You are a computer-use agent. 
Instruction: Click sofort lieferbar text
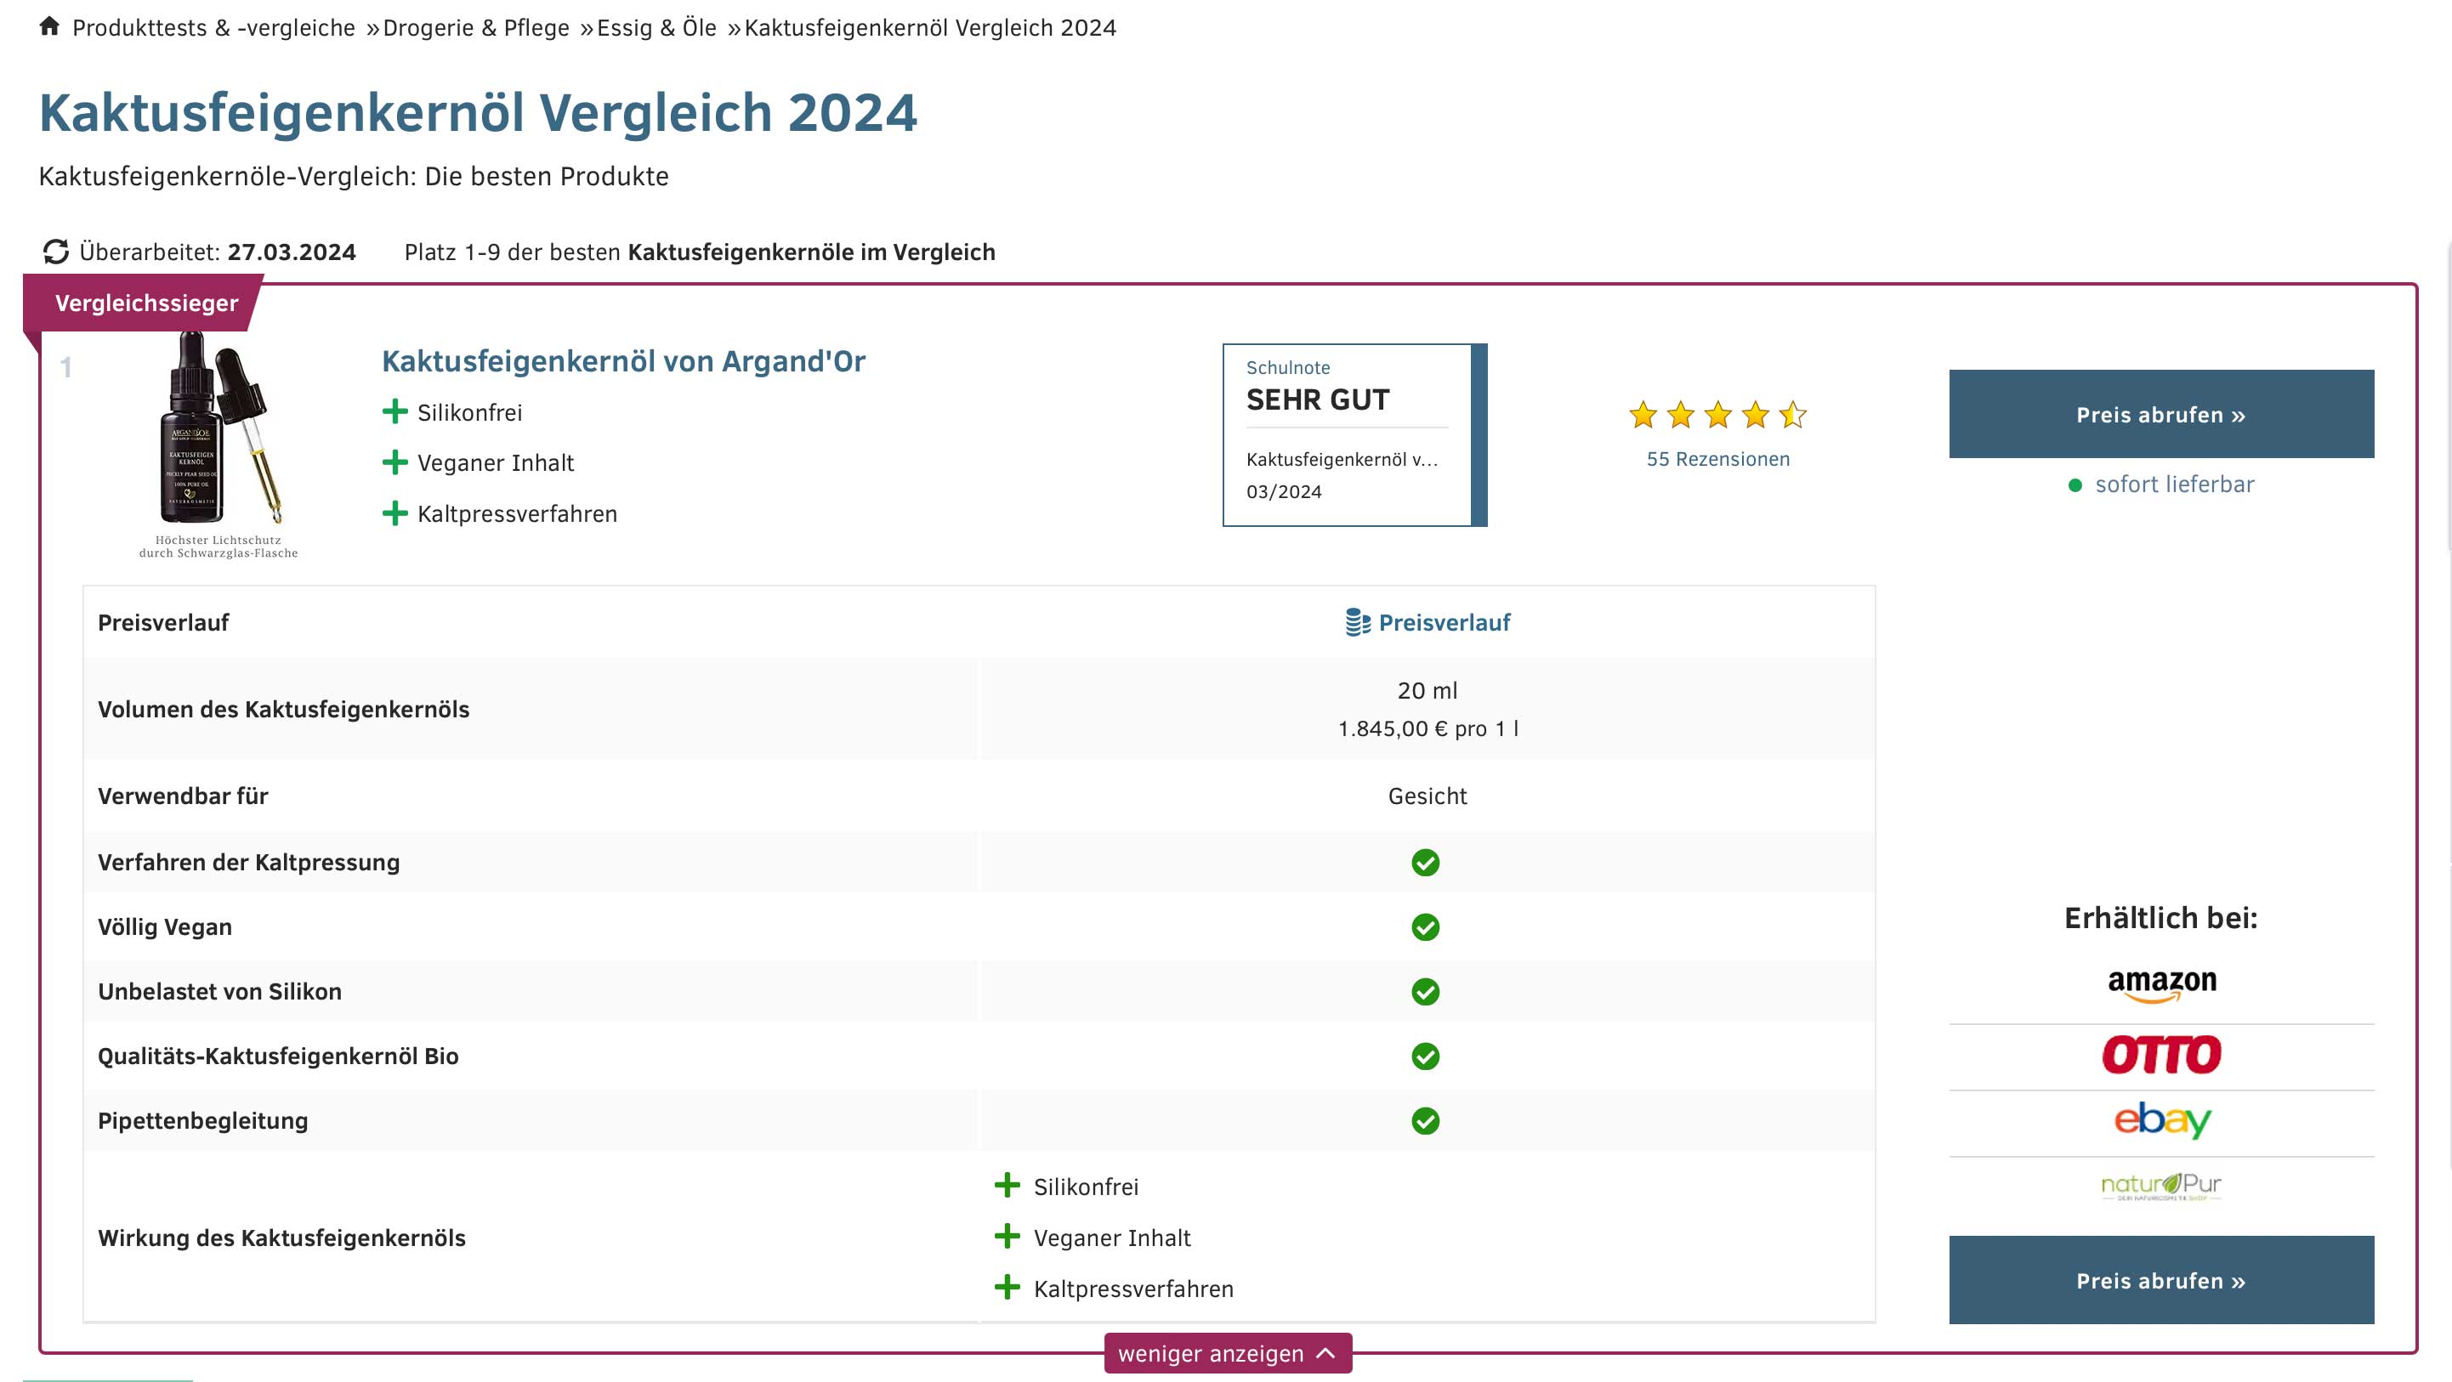tap(2174, 484)
